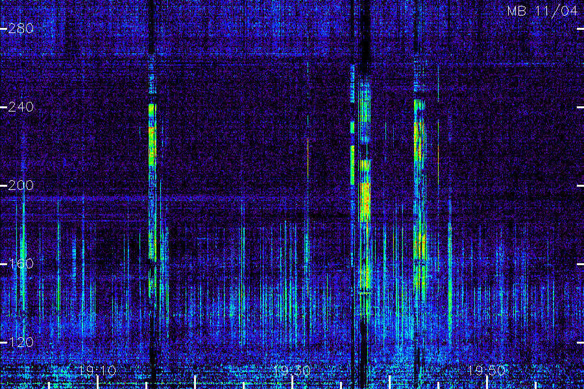This screenshot has height=389, width=584.
Task: Click the 19:50 time axis label
Action: [x=487, y=371]
